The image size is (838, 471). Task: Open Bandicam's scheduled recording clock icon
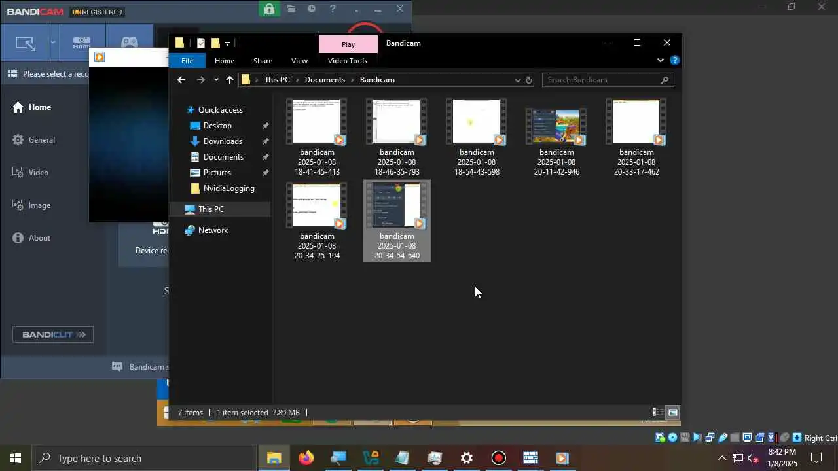312,9
